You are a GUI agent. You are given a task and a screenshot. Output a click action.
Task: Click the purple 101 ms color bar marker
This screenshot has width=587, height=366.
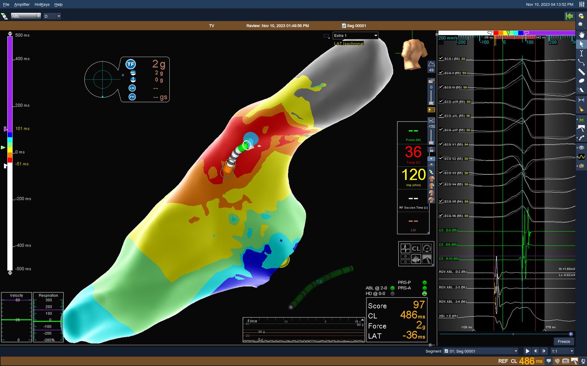pyautogui.click(x=5, y=129)
